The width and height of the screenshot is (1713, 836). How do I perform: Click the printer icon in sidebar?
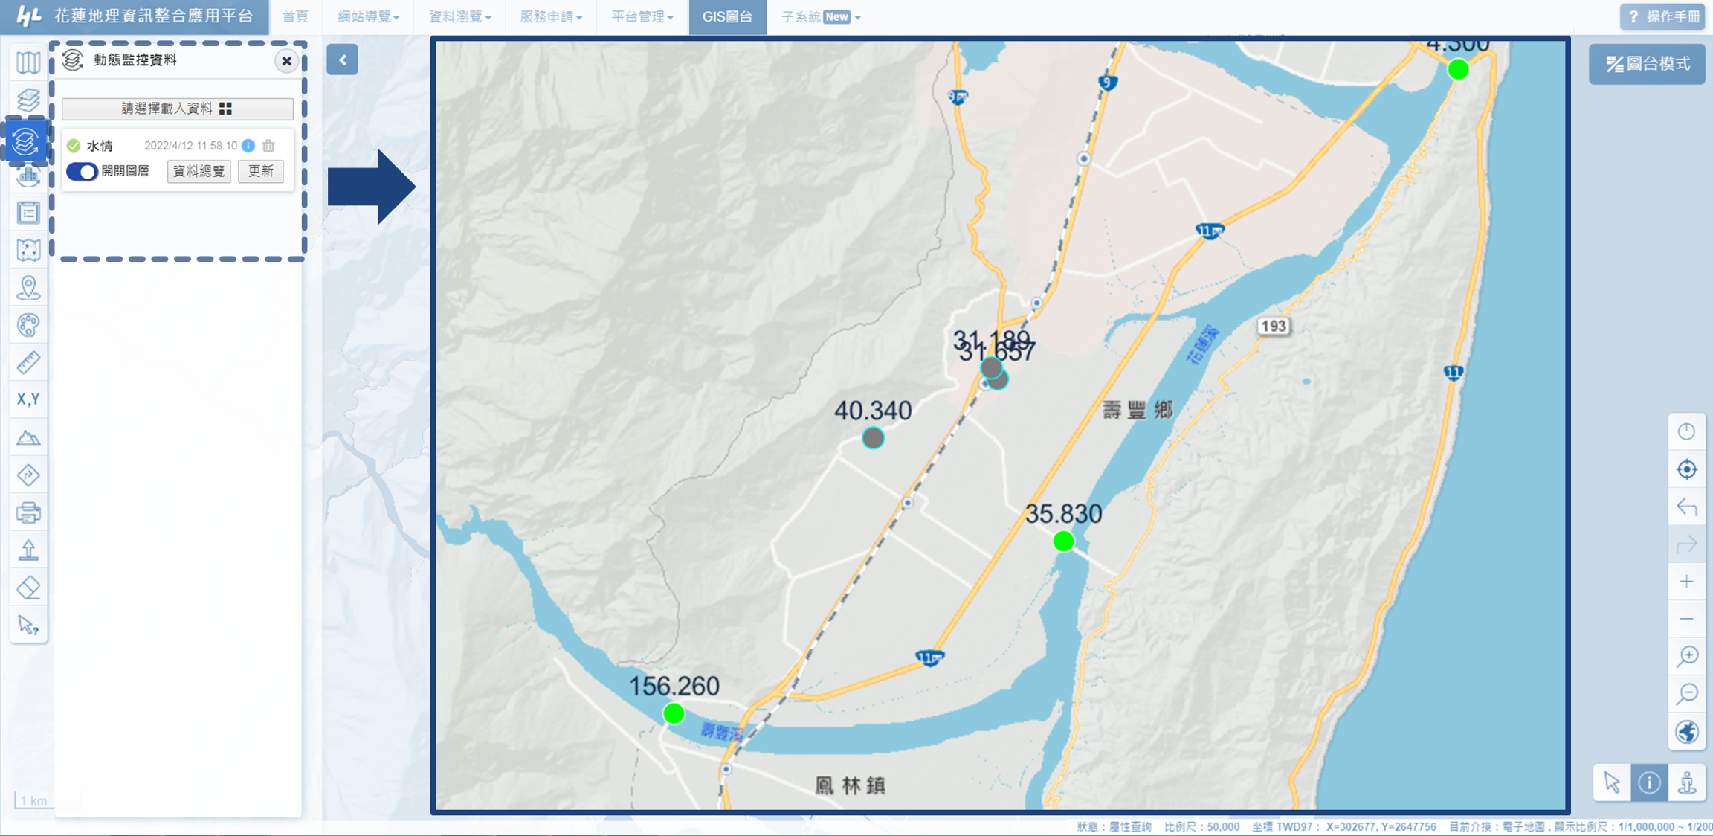[x=28, y=512]
